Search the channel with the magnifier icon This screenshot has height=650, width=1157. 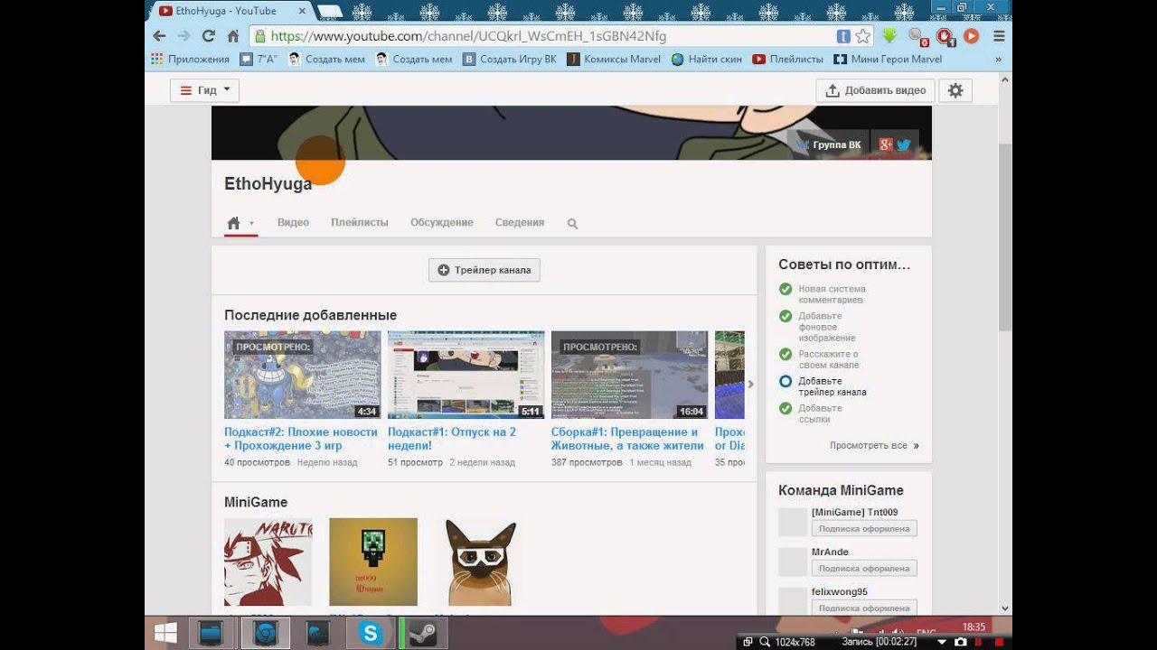(572, 223)
